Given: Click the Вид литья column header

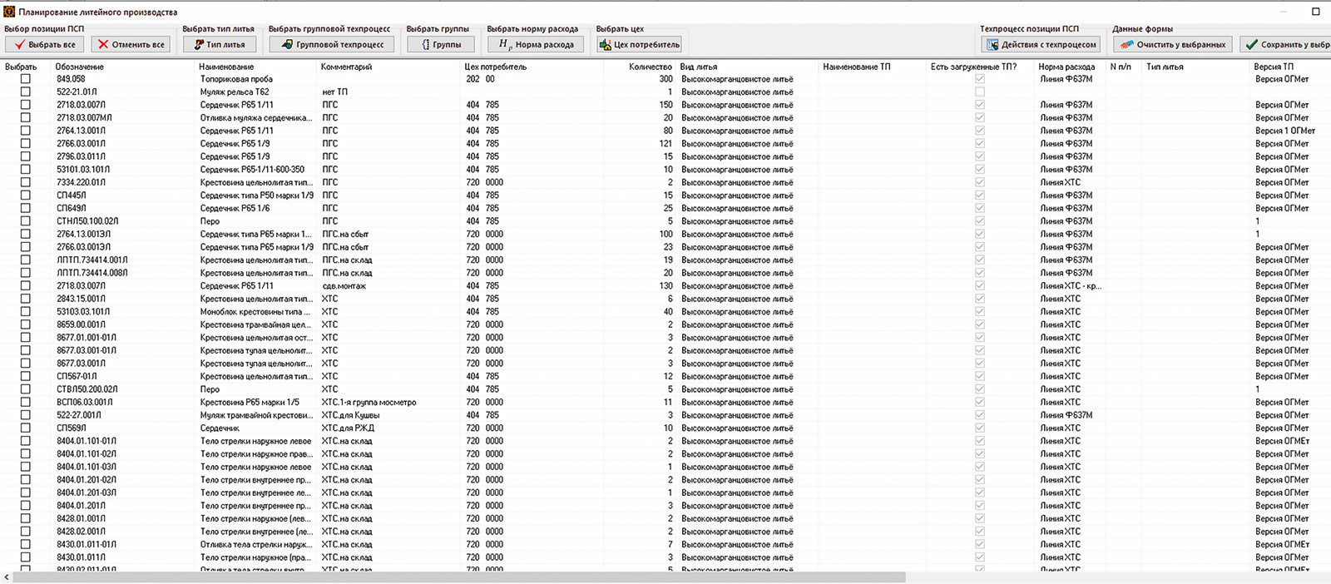Looking at the screenshot, I should coord(698,67).
